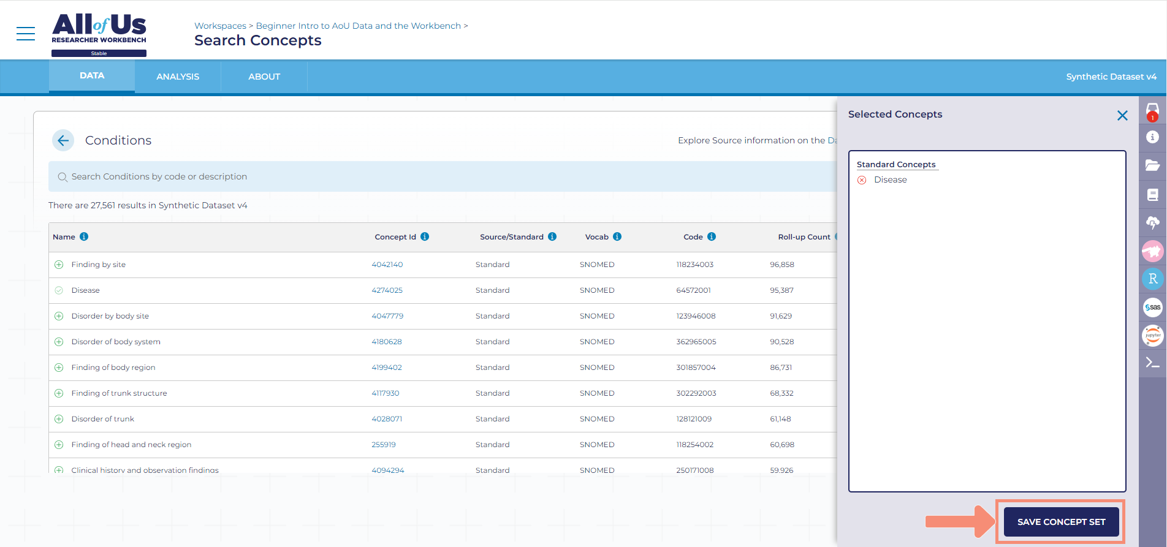Viewport: 1167px width, 547px height.
Task: Close the Selected Concepts panel
Action: 1122,115
